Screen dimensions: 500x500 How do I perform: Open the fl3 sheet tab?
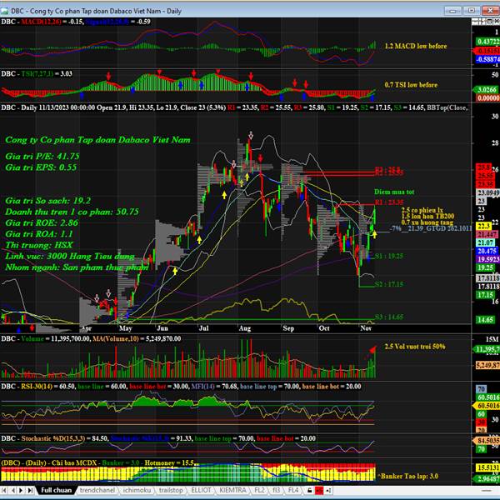coord(276,490)
